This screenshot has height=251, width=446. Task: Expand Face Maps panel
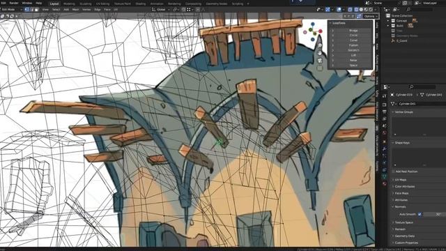401,193
